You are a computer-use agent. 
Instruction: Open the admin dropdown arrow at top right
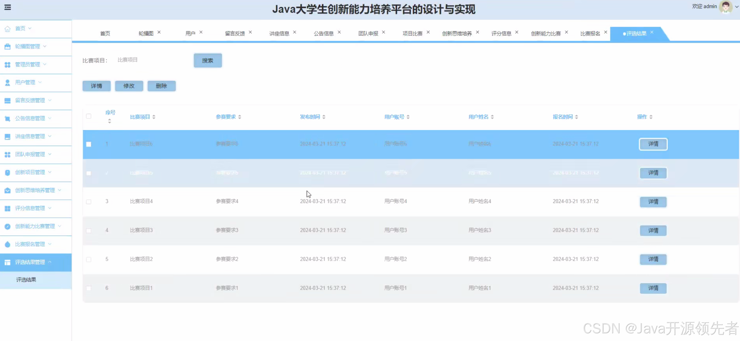pos(737,7)
